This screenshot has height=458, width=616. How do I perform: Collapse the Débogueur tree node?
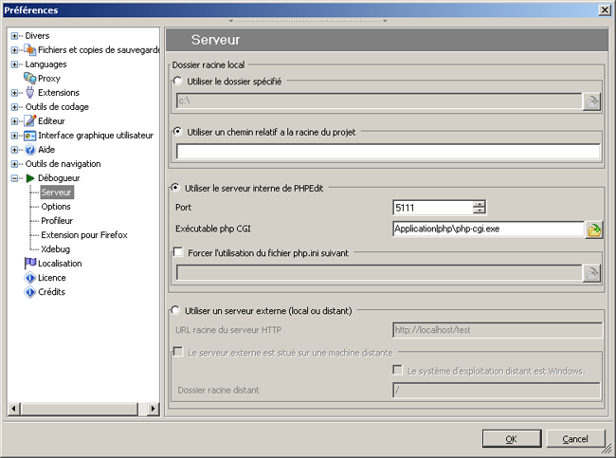(15, 178)
